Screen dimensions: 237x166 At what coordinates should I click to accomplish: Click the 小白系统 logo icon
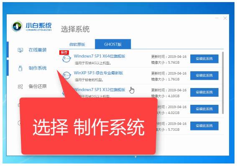point(17,26)
